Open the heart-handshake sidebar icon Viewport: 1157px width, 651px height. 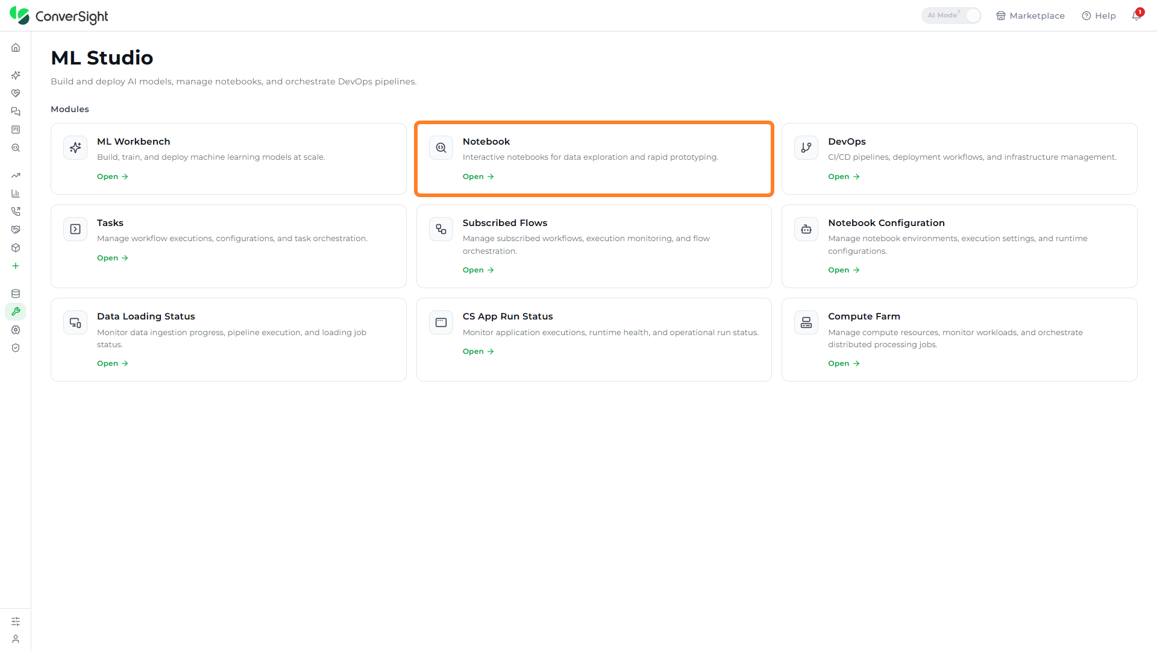(x=16, y=93)
